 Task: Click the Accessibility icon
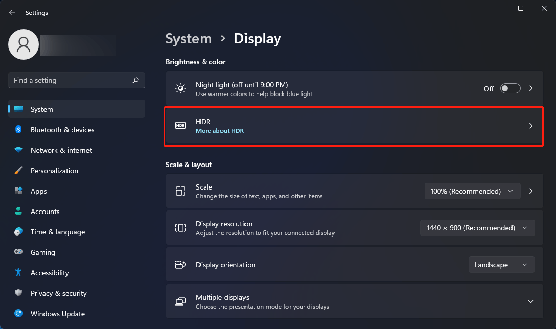[17, 273]
